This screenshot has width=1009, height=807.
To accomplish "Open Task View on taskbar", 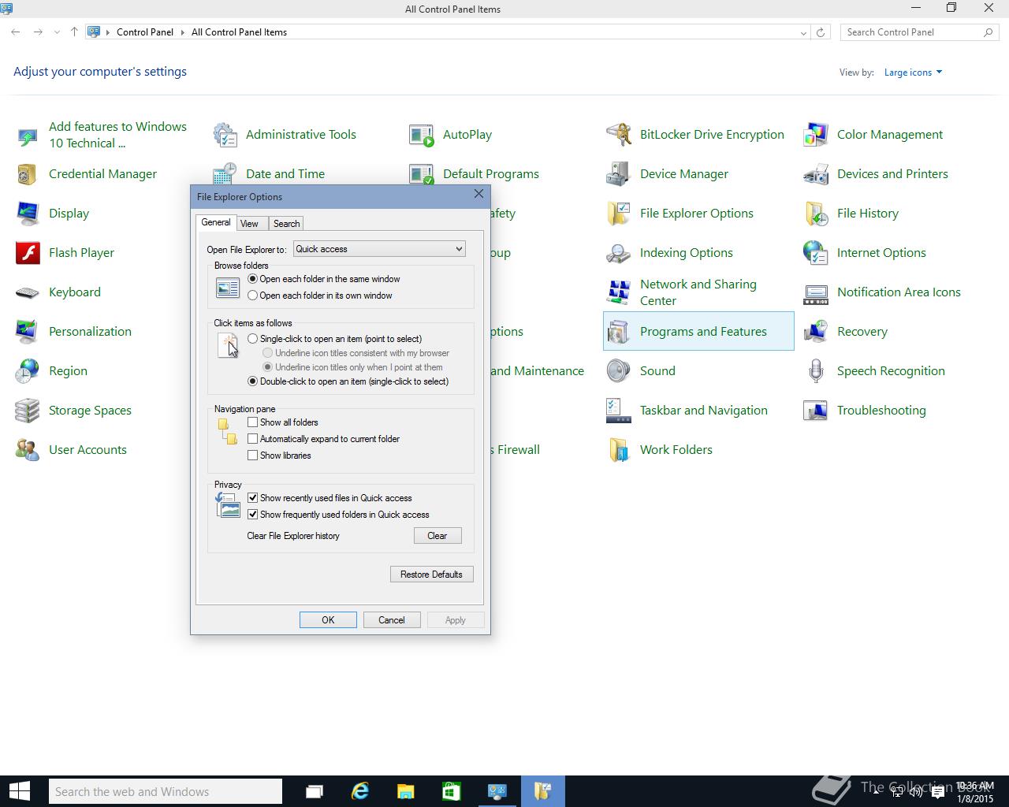I will 315,791.
